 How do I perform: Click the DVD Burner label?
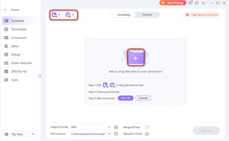19,71
